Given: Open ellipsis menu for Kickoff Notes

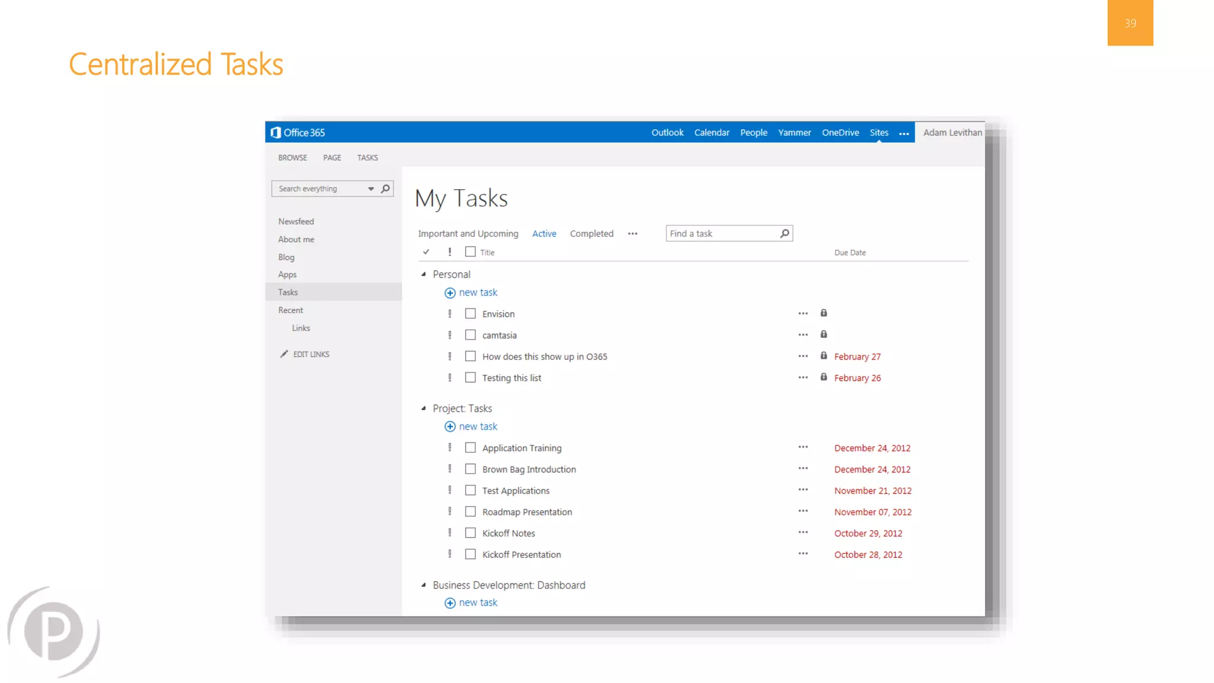Looking at the screenshot, I should tap(803, 533).
